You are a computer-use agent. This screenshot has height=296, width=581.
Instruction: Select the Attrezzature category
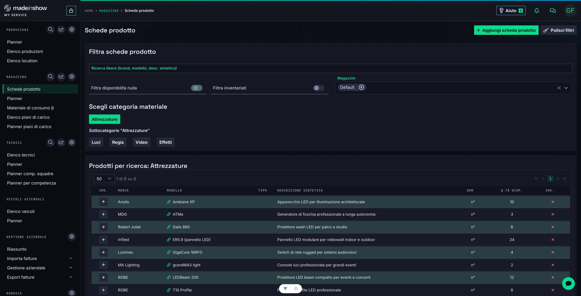[104, 119]
